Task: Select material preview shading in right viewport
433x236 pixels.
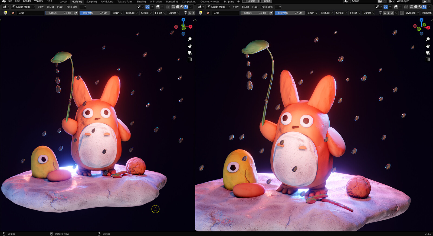Action: [x=420, y=7]
